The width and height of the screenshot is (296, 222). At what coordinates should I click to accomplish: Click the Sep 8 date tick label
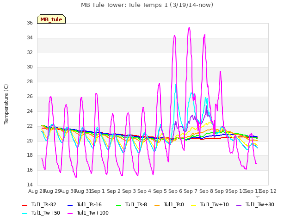(206, 191)
